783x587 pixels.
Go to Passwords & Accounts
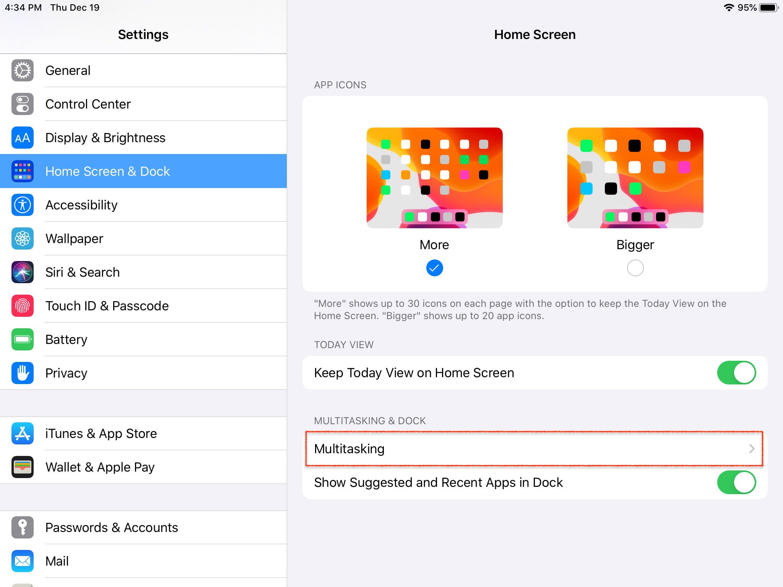coord(111,527)
